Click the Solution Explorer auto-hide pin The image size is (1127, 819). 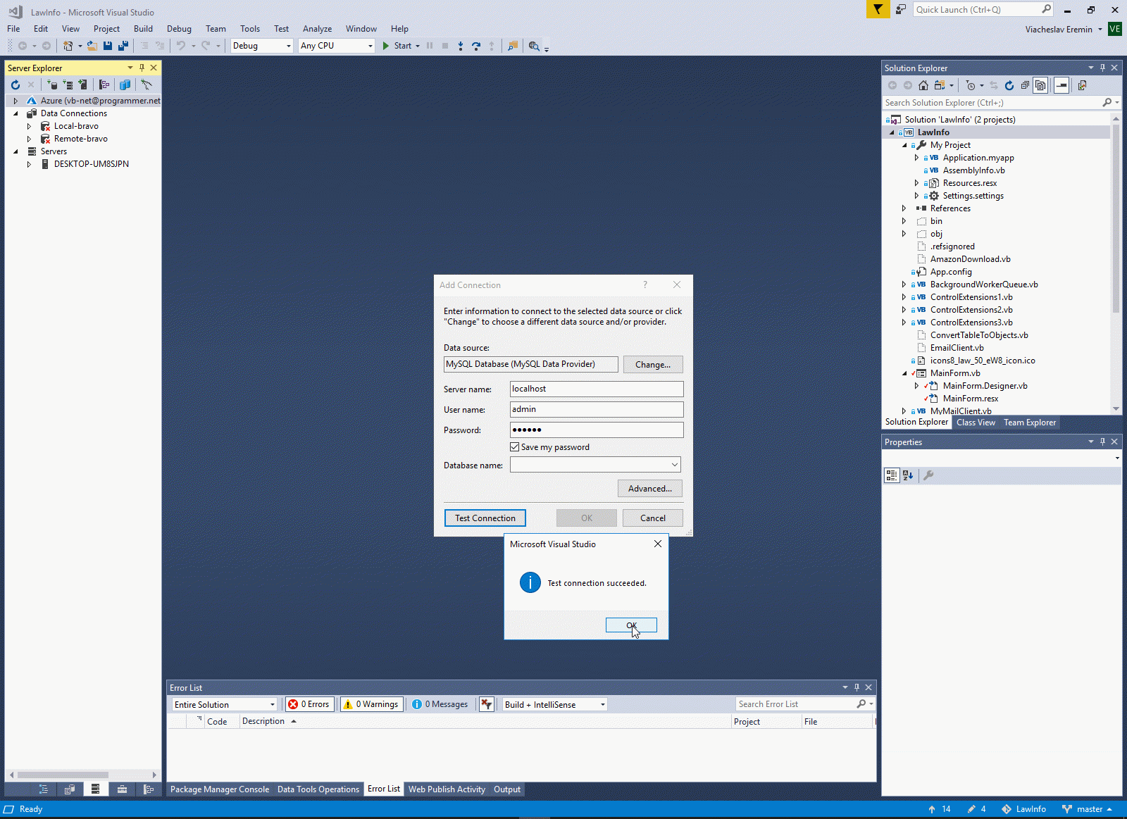pyautogui.click(x=1102, y=68)
